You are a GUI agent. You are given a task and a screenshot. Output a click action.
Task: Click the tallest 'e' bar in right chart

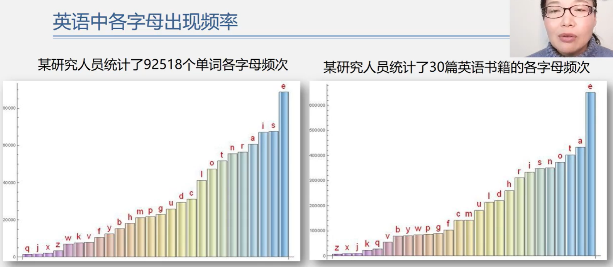pyautogui.click(x=590, y=174)
